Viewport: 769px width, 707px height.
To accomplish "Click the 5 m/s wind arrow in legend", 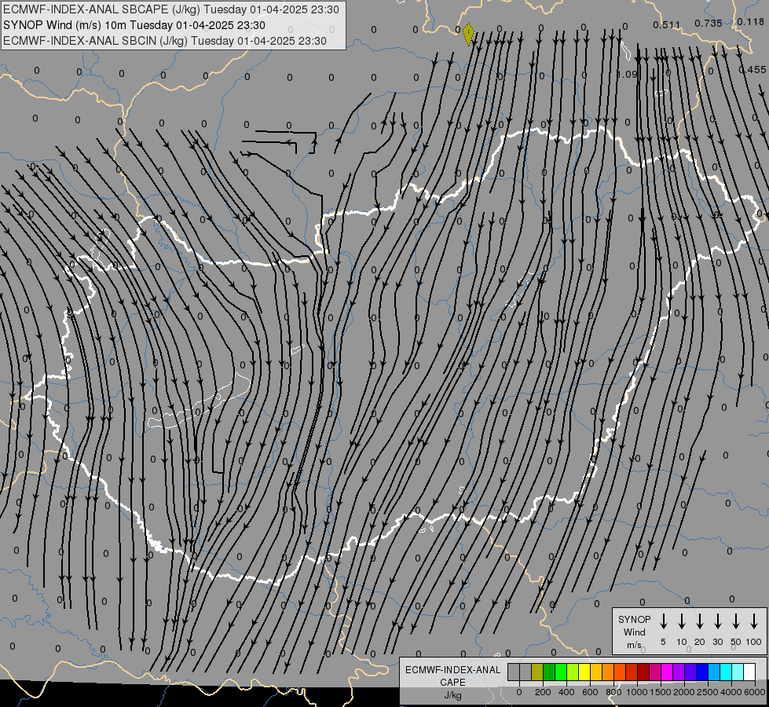I will coord(664,621).
